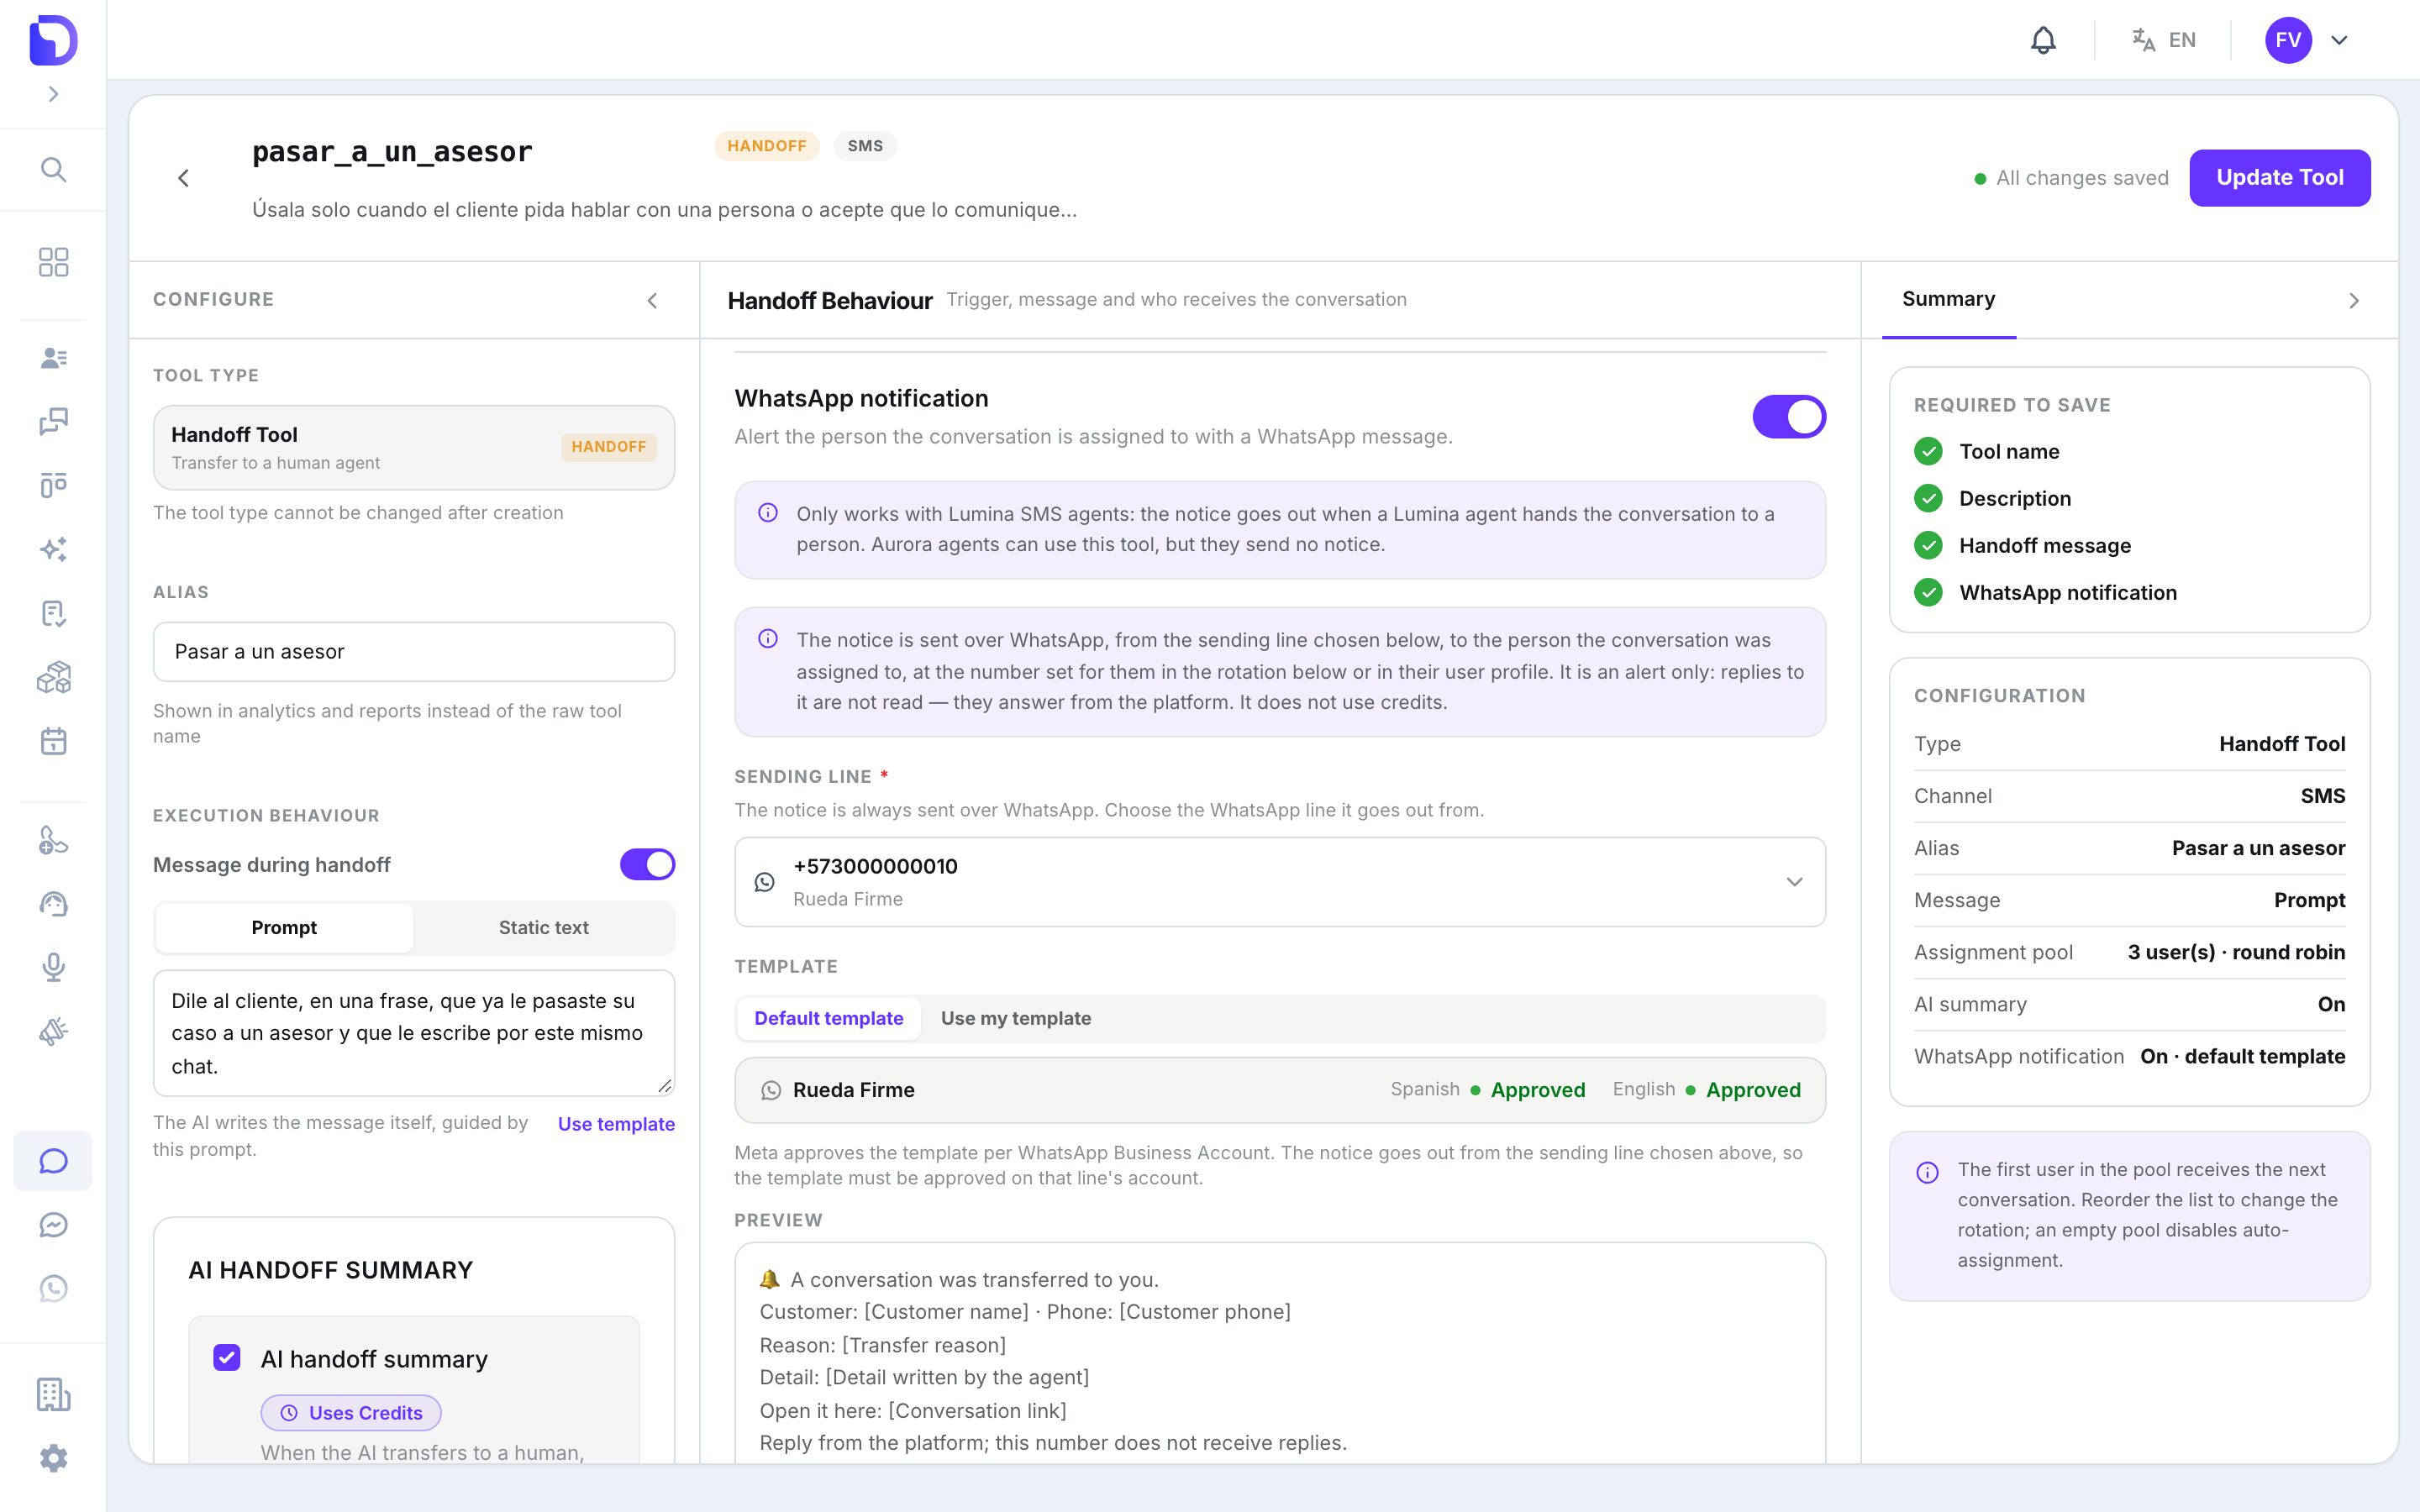Viewport: 2420px width, 1512px height.
Task: Expand the sidebar with the chevron
Action: pyautogui.click(x=53, y=94)
